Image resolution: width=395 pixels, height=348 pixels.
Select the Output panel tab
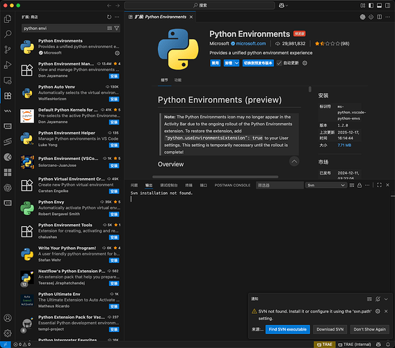coord(149,185)
